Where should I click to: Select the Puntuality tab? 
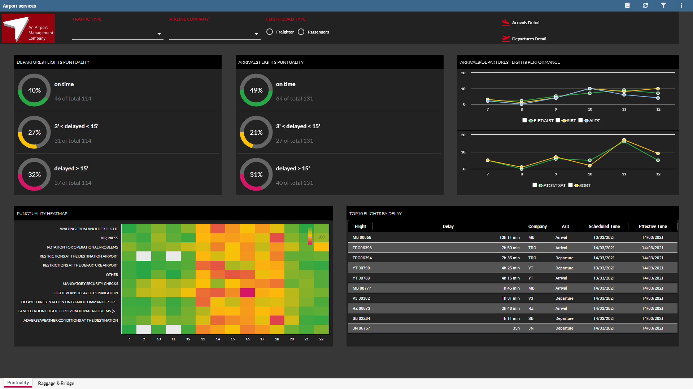coord(18,383)
